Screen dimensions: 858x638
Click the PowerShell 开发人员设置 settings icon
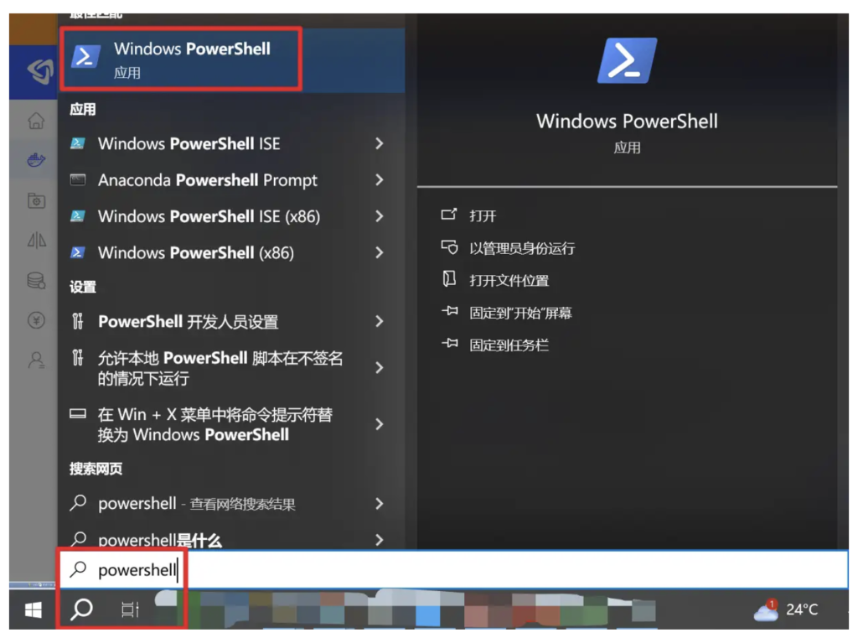point(78,321)
